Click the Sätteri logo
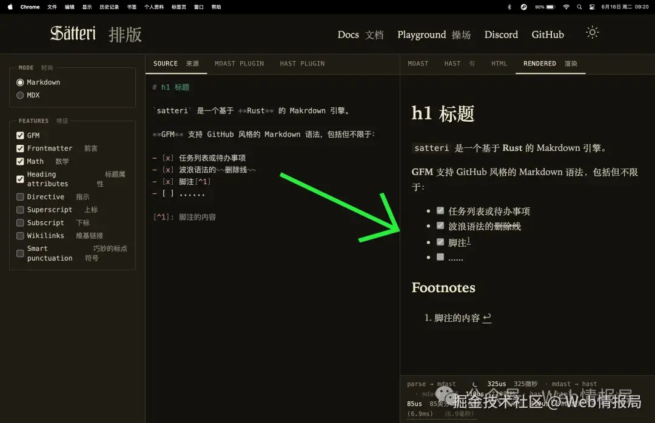 click(73, 33)
